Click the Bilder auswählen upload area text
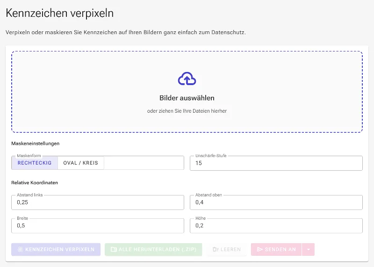The image size is (374, 267). [x=187, y=98]
